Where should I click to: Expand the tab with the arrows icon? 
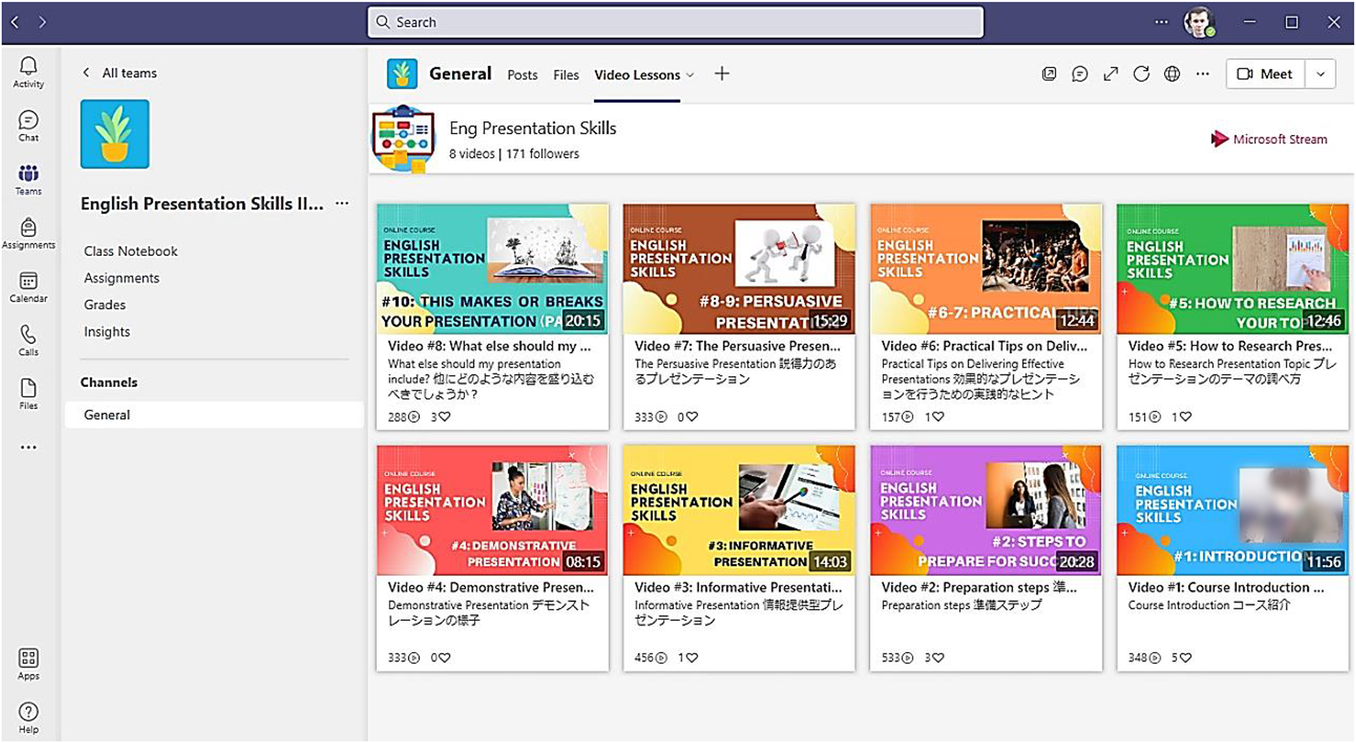coord(1111,74)
